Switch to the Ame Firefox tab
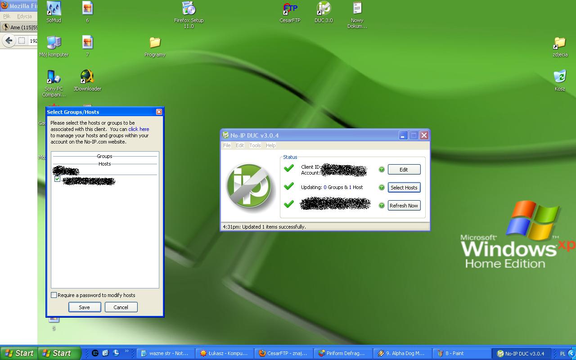This screenshot has width=576, height=360. point(19,27)
